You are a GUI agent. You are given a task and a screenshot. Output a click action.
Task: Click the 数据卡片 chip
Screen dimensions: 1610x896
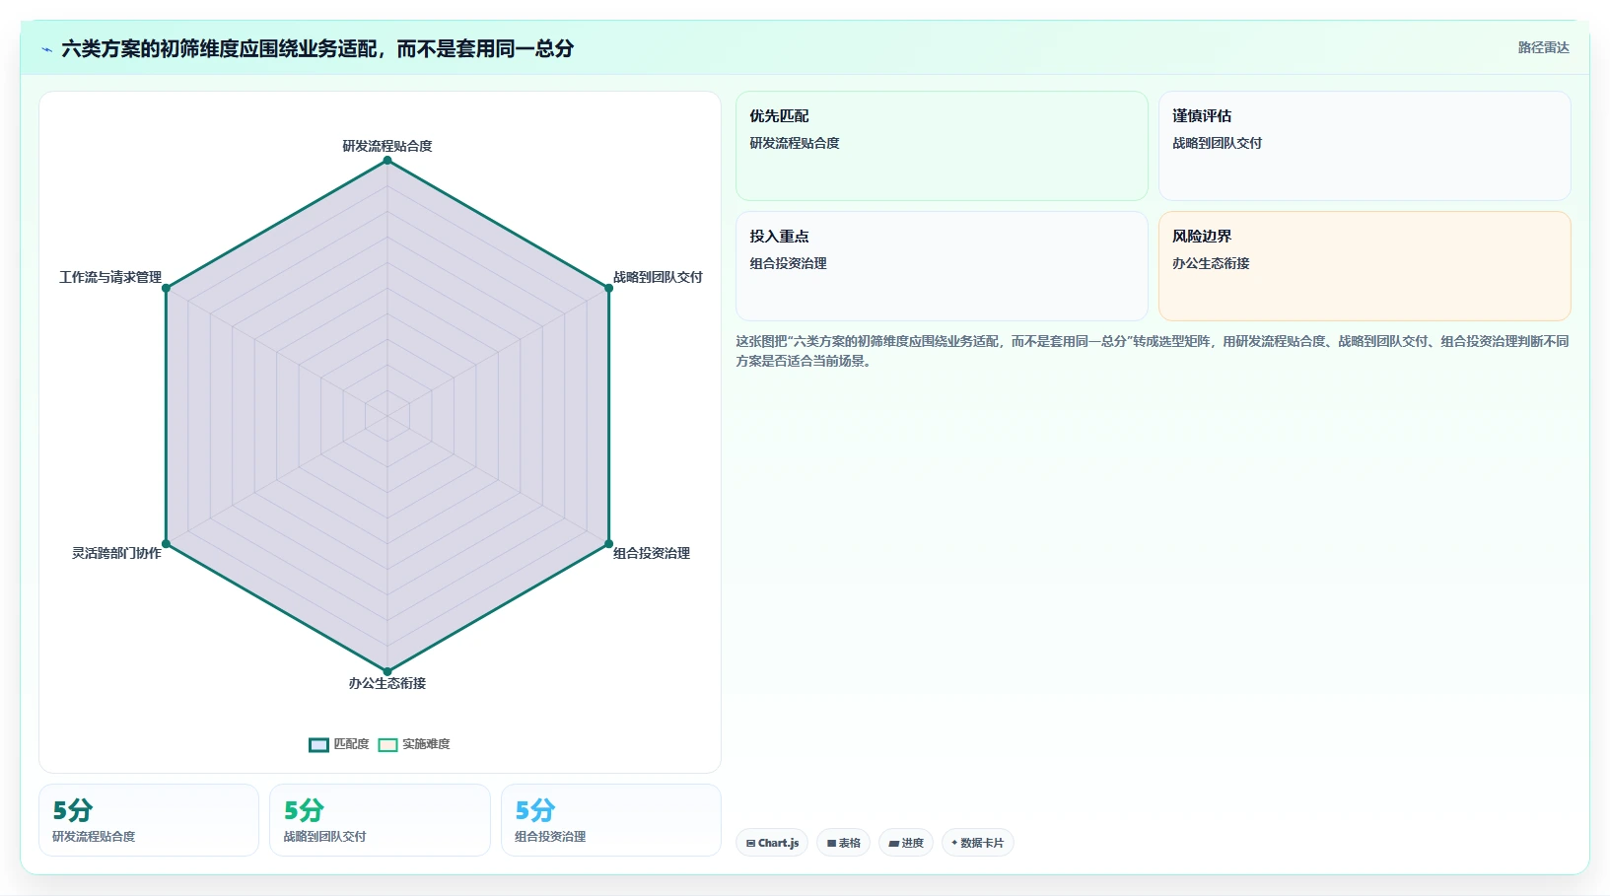977,843
